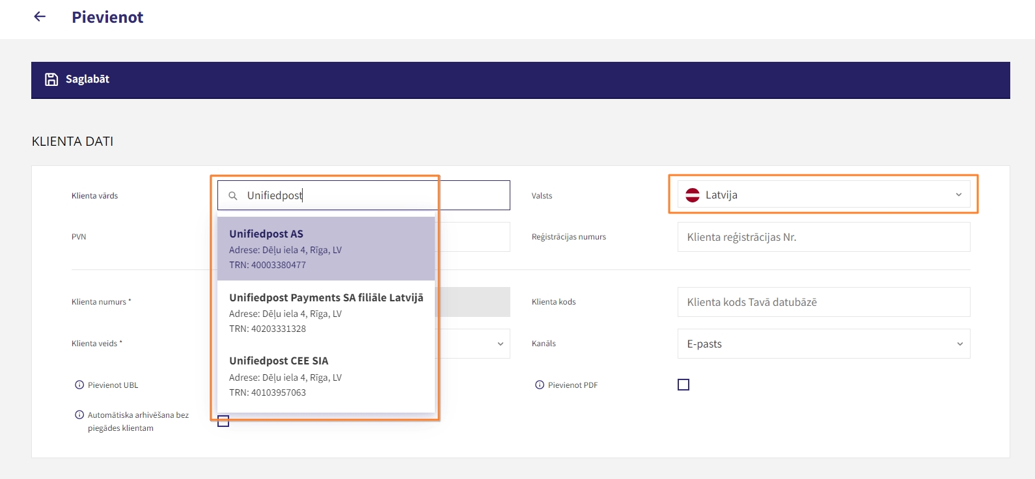Click the Latvian flag icon in Valsts

pos(693,195)
